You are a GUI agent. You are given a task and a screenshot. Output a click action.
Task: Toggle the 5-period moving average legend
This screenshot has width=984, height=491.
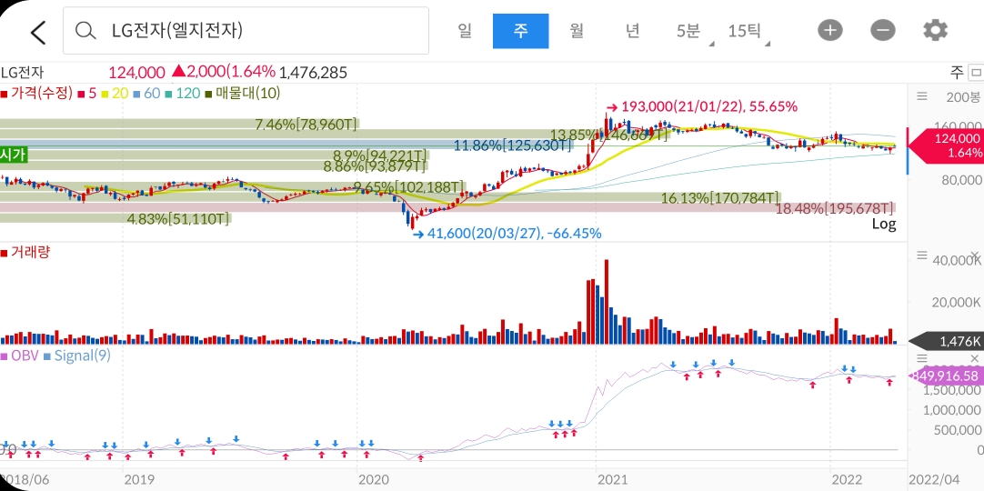pos(86,94)
